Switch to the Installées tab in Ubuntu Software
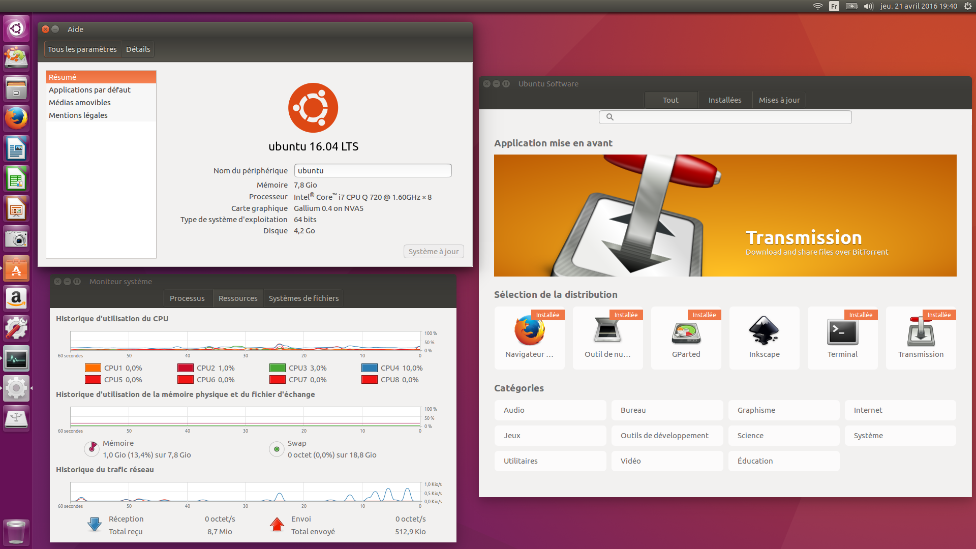This screenshot has height=549, width=976. click(x=724, y=100)
